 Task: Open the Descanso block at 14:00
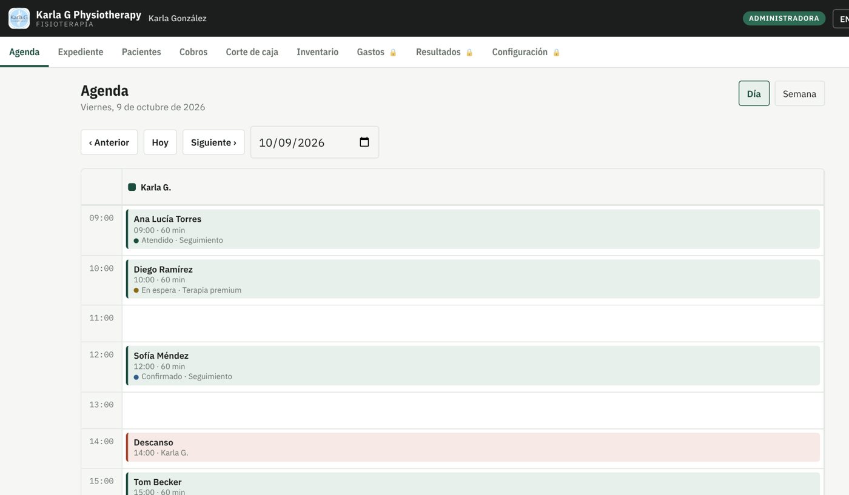pyautogui.click(x=473, y=447)
